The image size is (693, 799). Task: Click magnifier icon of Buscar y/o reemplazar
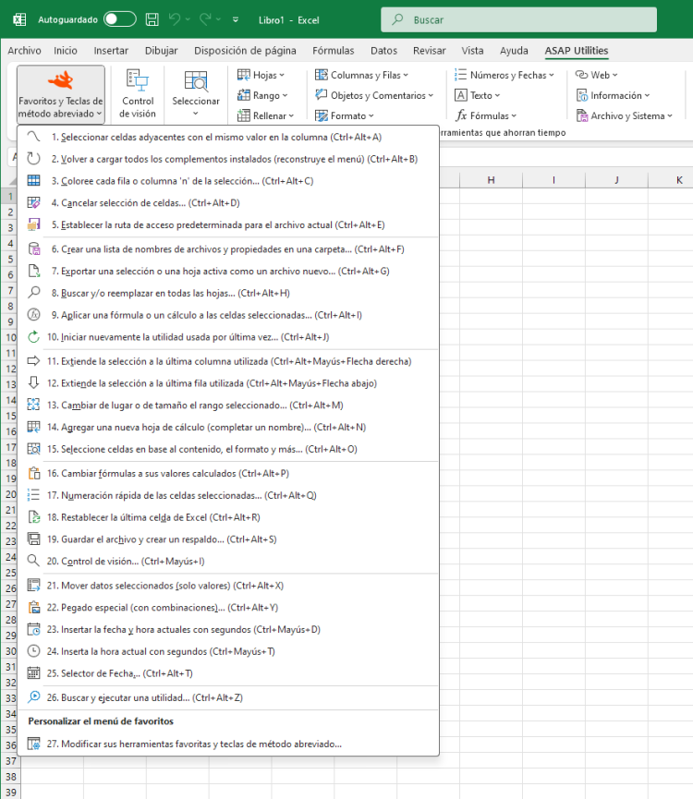click(x=33, y=293)
